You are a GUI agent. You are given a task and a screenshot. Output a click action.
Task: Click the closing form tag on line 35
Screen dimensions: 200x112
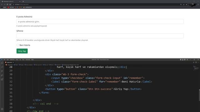coord(44,93)
